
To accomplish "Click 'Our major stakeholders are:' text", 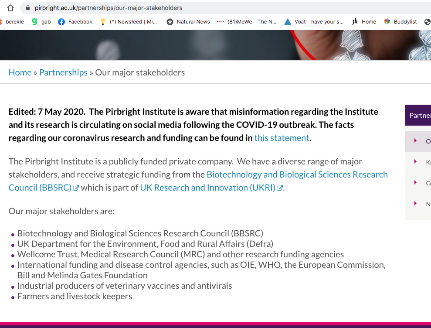I will point(61,212).
